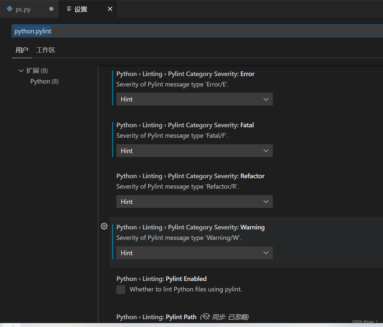
Task: Open Fatal severity dropdown
Action: pos(194,151)
